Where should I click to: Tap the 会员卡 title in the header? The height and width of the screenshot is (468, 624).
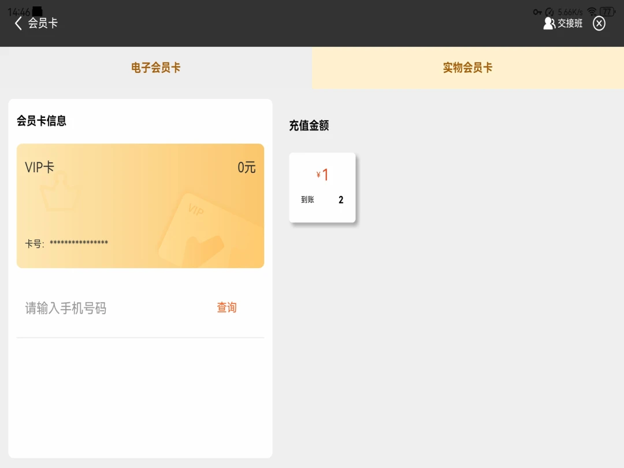(43, 23)
